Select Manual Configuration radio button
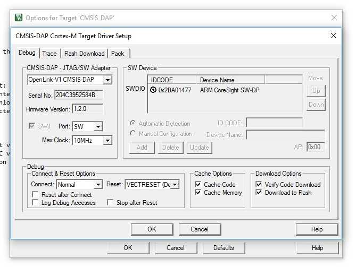 [x=133, y=133]
